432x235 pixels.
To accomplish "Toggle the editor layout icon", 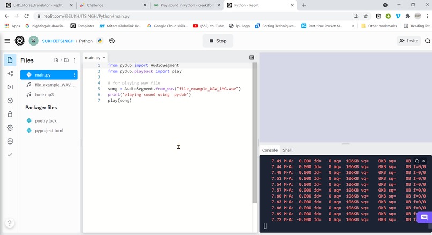I will pos(251,57).
